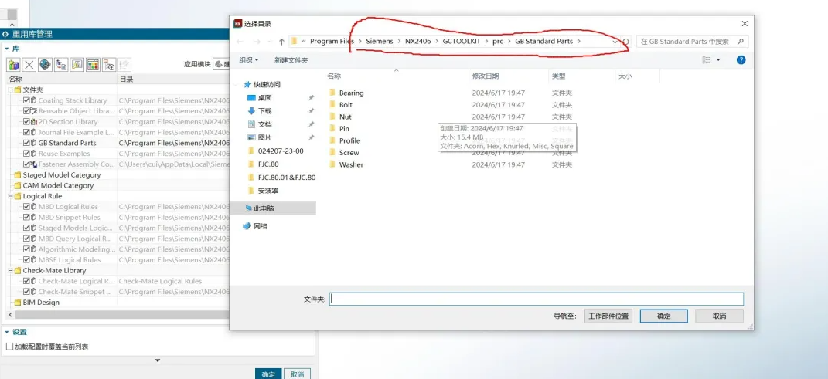Open the view options dropdown in dialog
The image size is (828, 379).
[x=718, y=59]
